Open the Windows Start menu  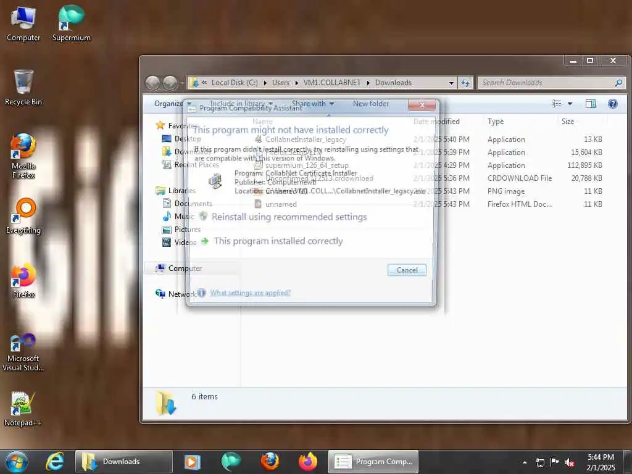point(16,462)
